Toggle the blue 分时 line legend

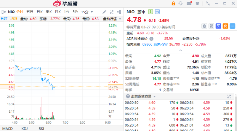click(4, 19)
